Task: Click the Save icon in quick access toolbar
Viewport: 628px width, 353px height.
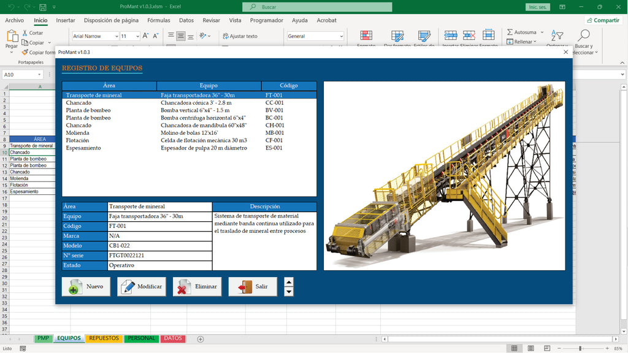Action: [x=42, y=7]
